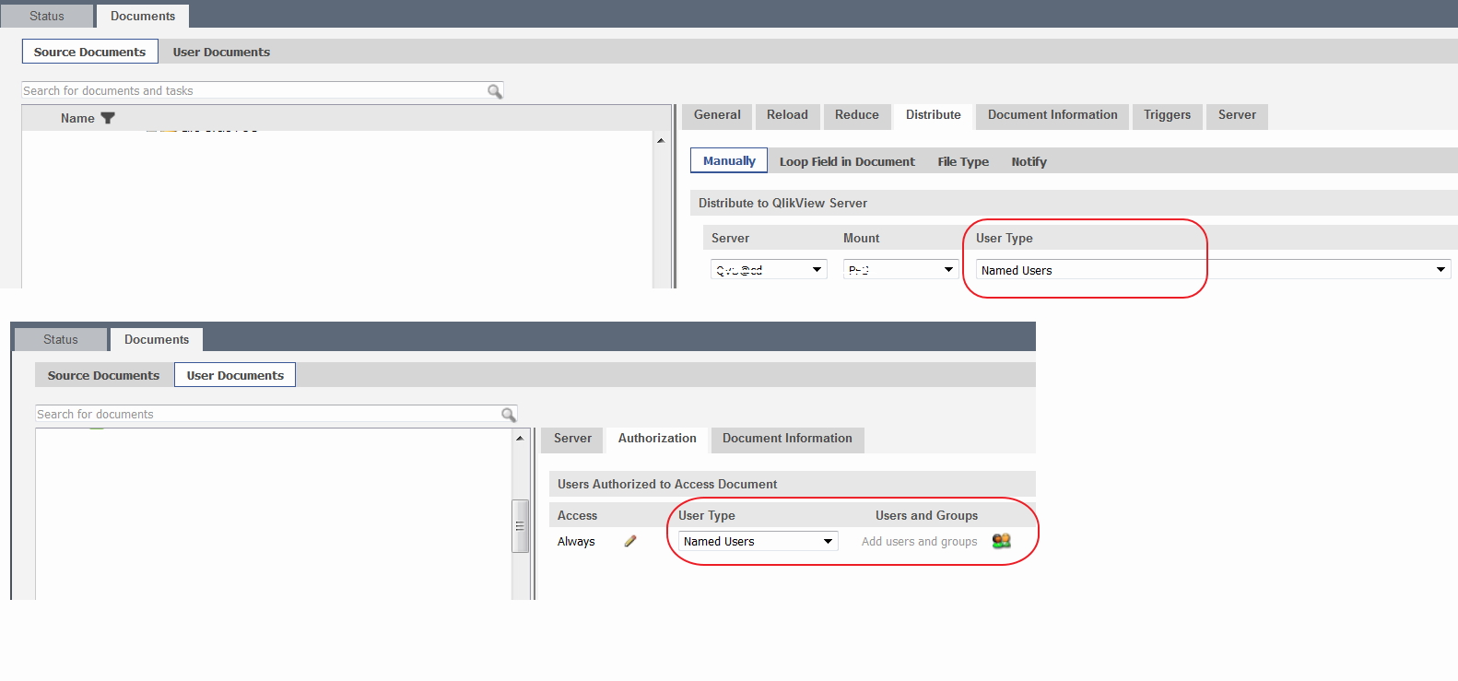Go to the General tab

pos(717,115)
